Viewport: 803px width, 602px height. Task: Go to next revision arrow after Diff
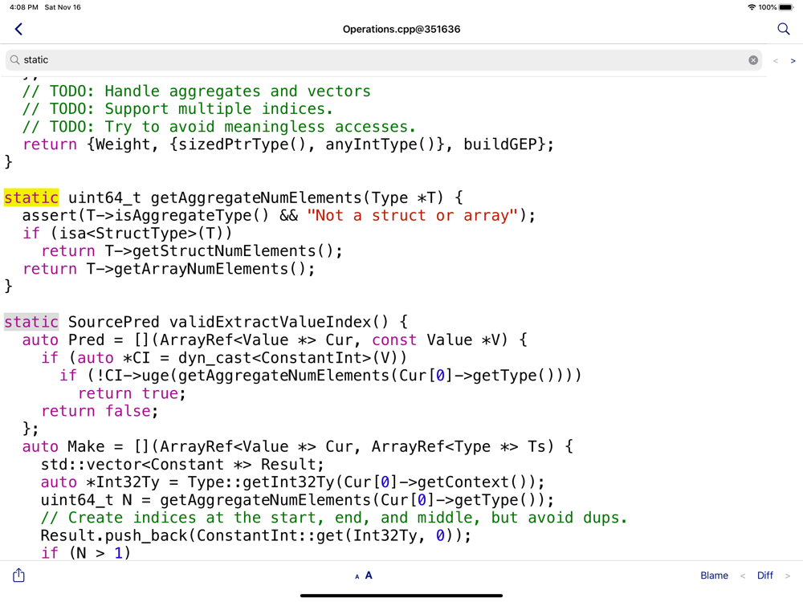point(788,576)
